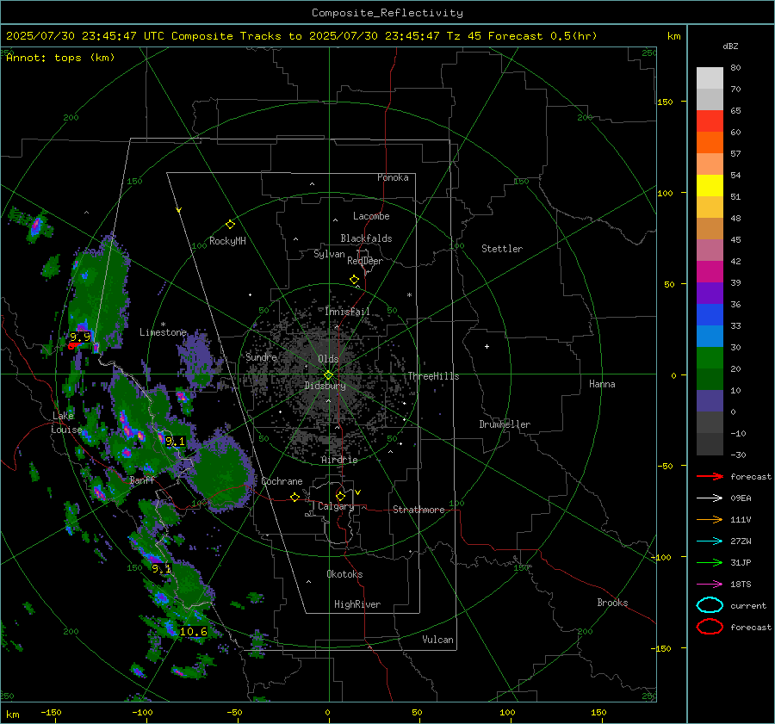This screenshot has width=775, height=724.
Task: Click the 'Annot: tops (km)' annotation label
Action: [x=60, y=58]
